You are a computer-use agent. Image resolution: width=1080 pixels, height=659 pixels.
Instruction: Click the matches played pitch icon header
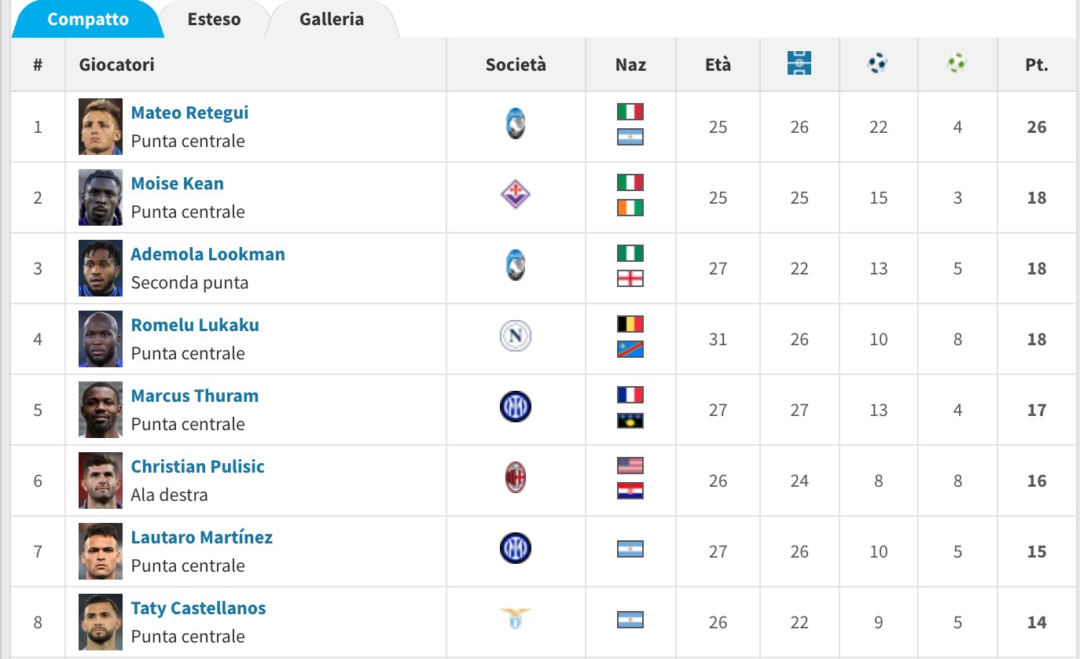[x=799, y=64]
